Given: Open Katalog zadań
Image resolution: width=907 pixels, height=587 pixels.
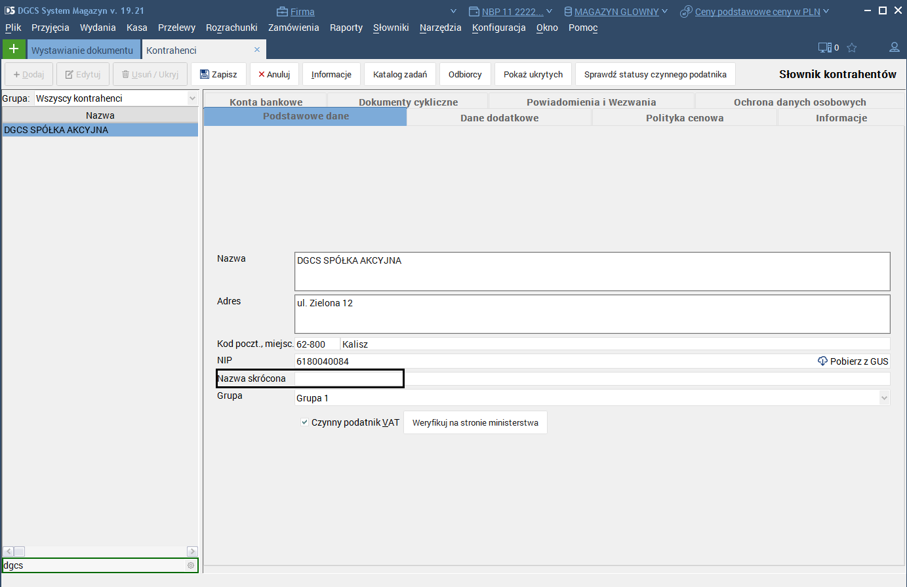Looking at the screenshot, I should (400, 74).
